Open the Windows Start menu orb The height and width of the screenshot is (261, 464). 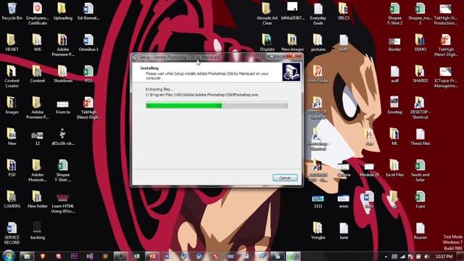(8, 256)
